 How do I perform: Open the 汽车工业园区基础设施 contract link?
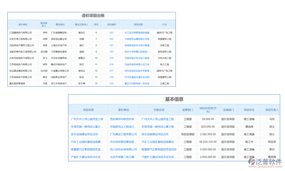[x=158, y=142]
